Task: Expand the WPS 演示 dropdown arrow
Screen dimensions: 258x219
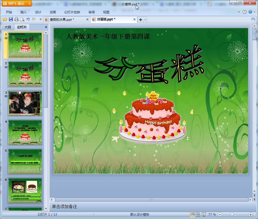Action: coord(29,3)
